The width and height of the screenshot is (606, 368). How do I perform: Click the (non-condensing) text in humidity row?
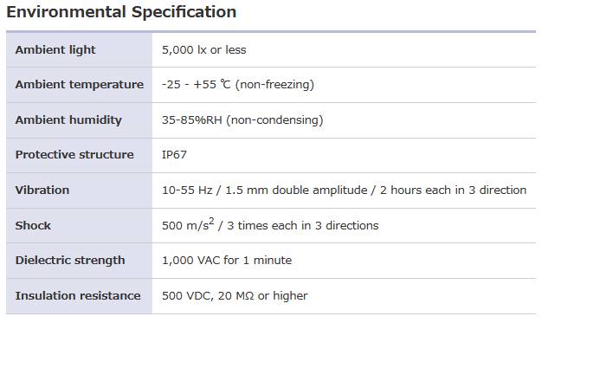pyautogui.click(x=274, y=120)
